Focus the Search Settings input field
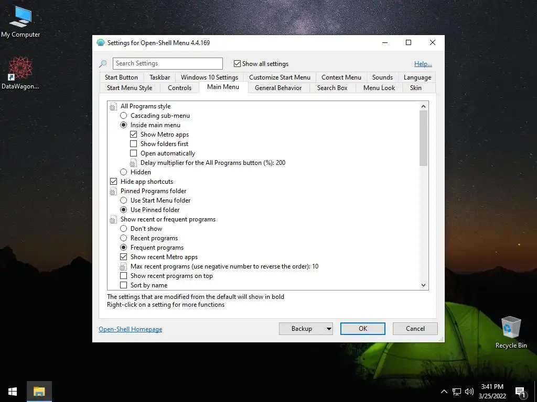 [167, 63]
